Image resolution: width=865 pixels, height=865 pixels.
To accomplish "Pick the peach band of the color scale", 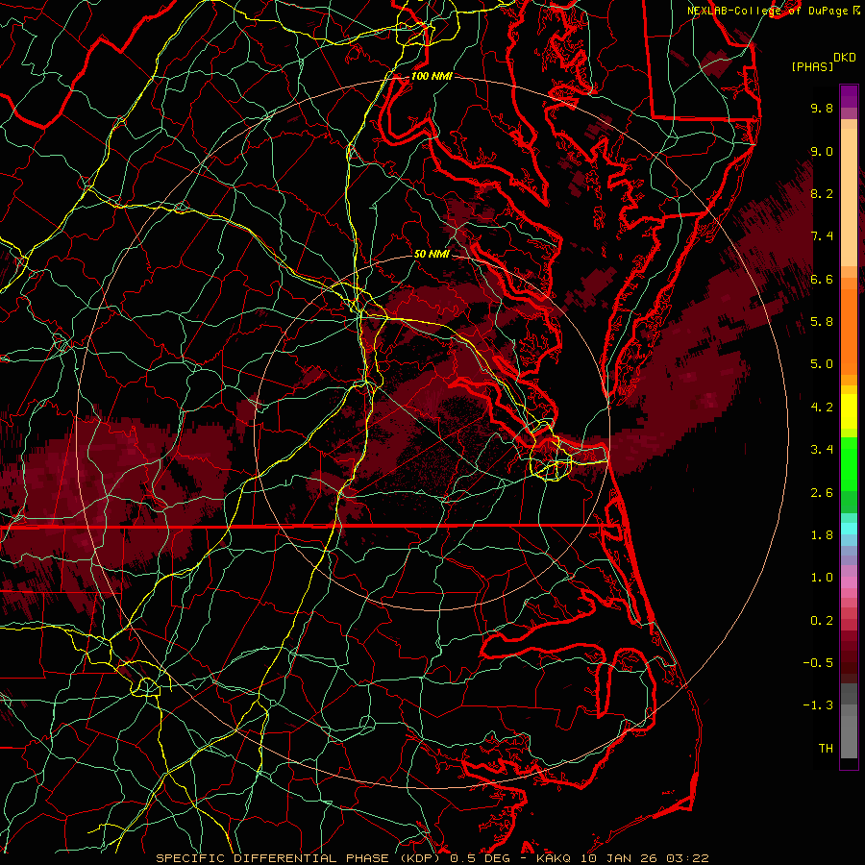I will 849,199.
